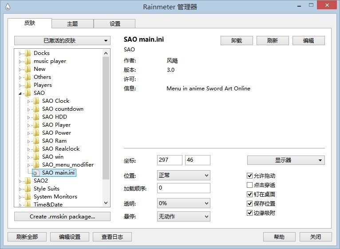Click the SAO2 folder icon
Screen dimensions: 340x249
coord(28,181)
